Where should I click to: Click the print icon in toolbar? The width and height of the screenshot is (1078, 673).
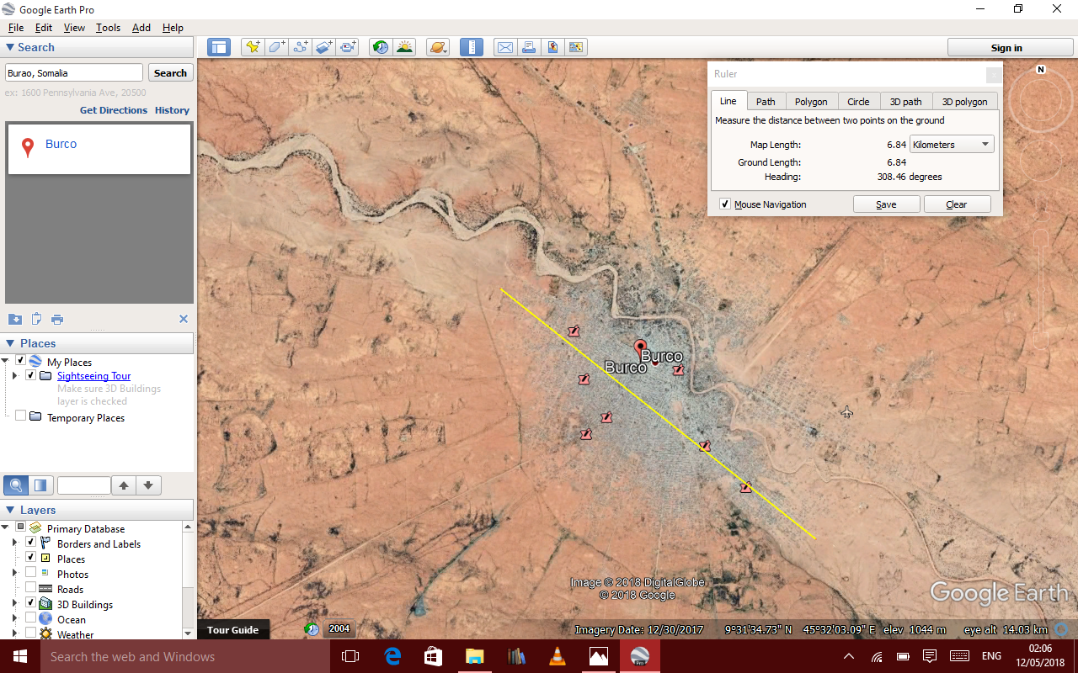coord(528,48)
